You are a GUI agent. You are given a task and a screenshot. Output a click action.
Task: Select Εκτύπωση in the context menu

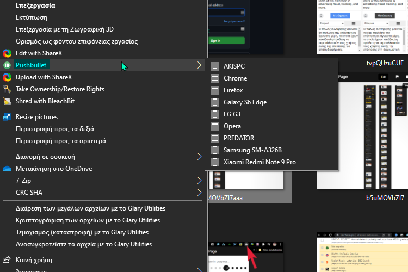[x=102, y=17]
